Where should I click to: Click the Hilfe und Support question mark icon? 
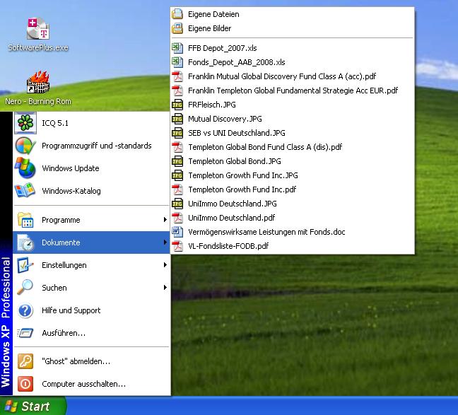pyautogui.click(x=25, y=310)
